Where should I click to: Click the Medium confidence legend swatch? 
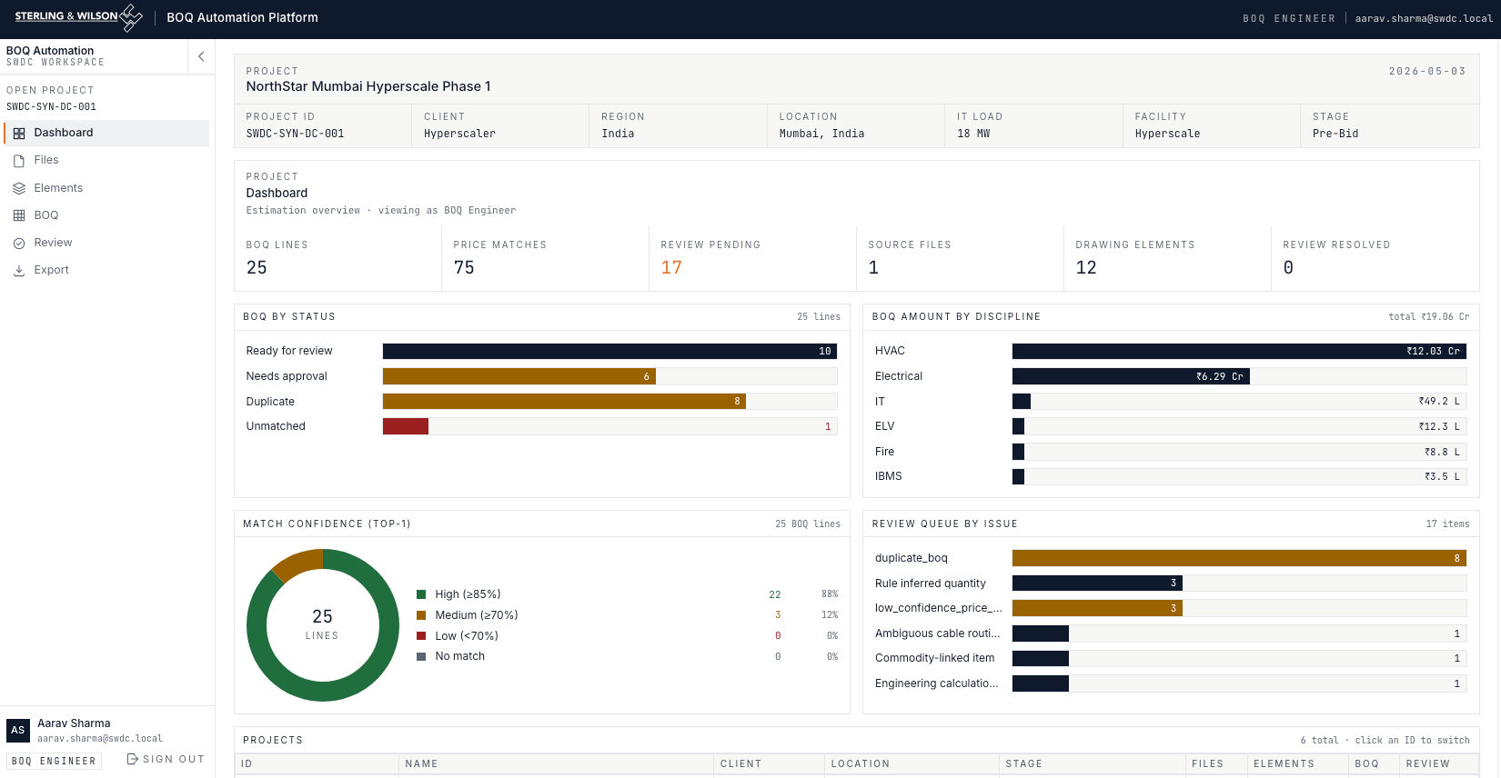(421, 615)
